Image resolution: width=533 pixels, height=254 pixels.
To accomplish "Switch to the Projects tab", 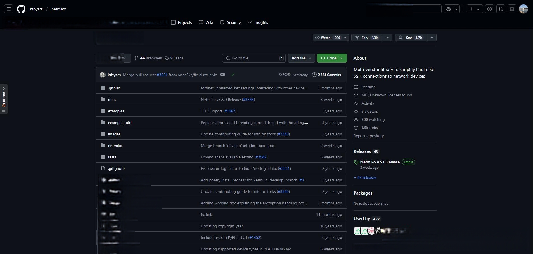I will (181, 22).
